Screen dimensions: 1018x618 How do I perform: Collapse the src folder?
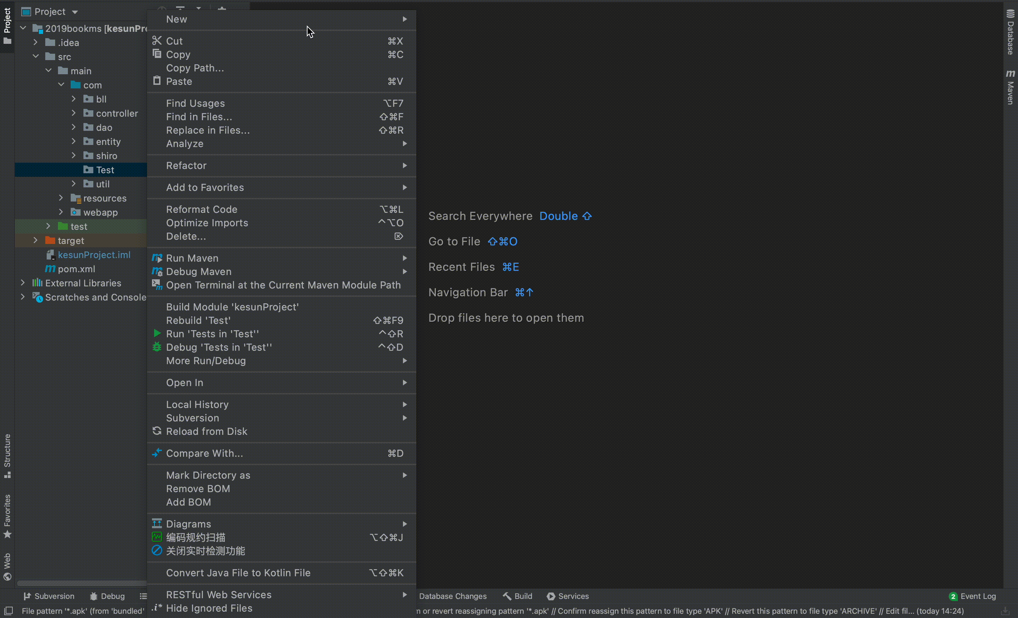[x=36, y=56]
